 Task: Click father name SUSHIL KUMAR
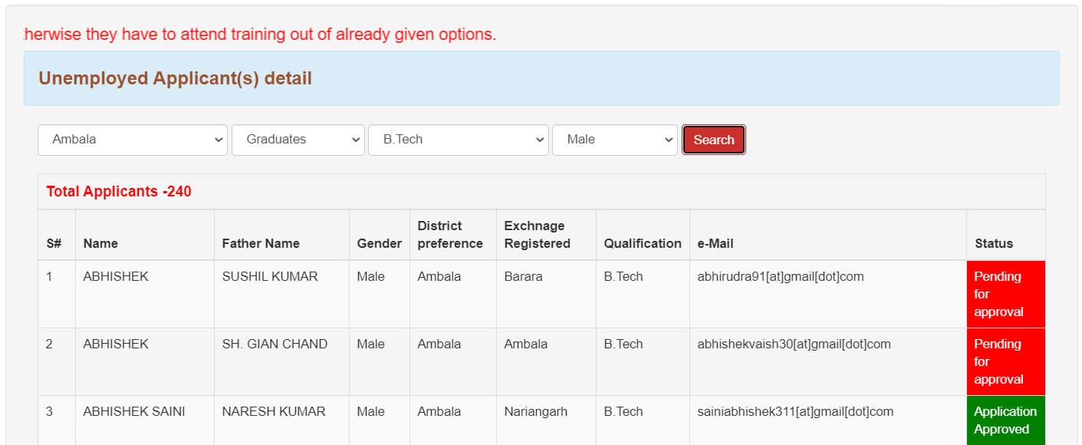point(270,276)
